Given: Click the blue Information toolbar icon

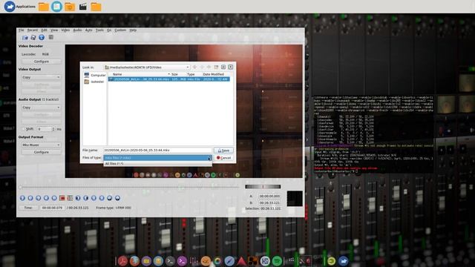Looking at the screenshot, I should tap(42, 37).
